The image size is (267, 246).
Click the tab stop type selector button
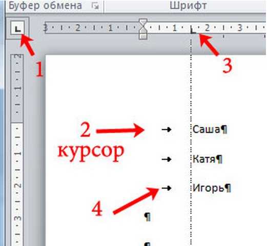17,28
